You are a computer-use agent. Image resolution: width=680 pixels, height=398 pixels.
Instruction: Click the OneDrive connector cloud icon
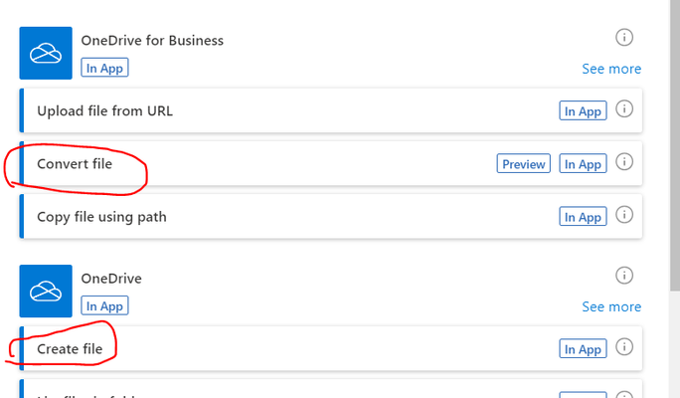[x=46, y=291]
